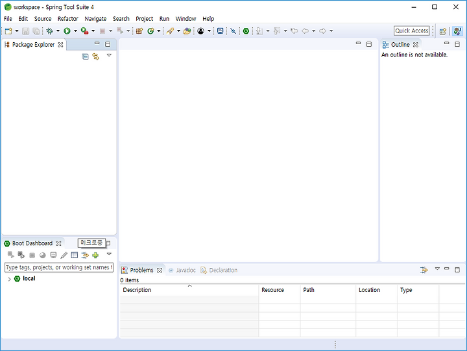Open the Run configurations dropdown arrow
Image resolution: width=467 pixels, height=351 pixels.
(75, 30)
